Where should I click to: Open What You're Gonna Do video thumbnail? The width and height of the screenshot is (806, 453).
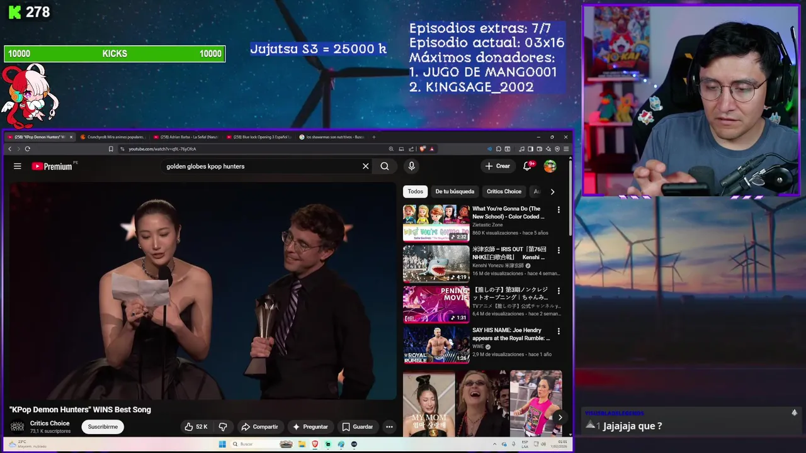point(436,223)
